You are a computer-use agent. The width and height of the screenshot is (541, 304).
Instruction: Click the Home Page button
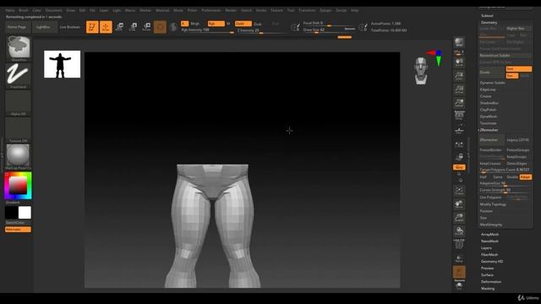click(x=17, y=27)
